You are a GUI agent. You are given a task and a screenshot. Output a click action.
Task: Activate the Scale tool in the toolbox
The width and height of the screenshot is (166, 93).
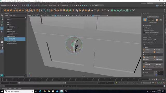click(x=2, y=32)
